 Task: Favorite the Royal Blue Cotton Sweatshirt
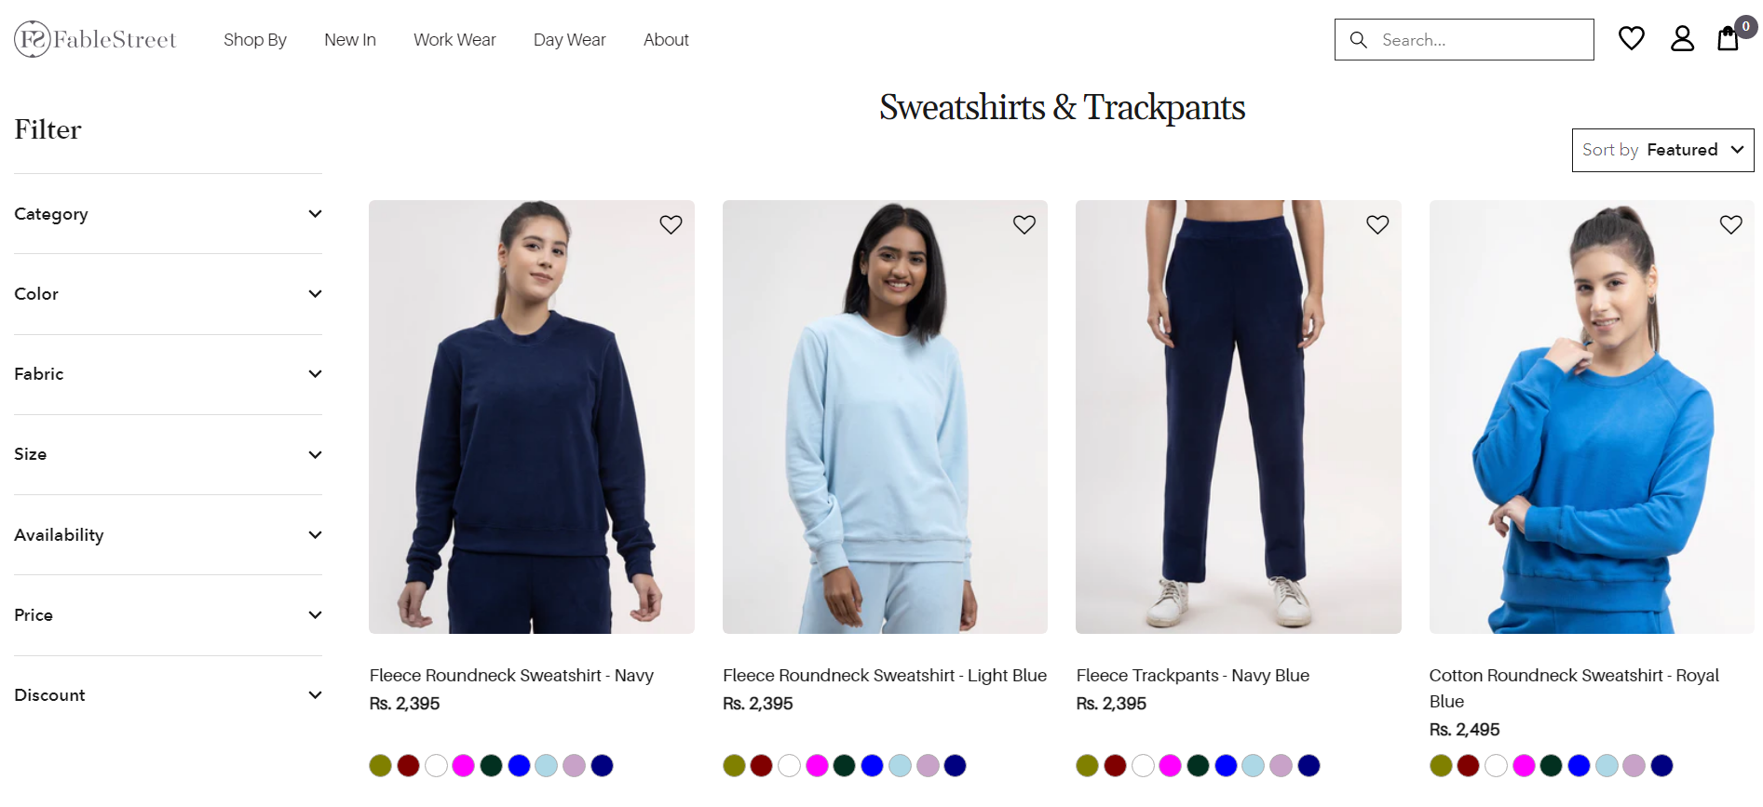(1731, 224)
